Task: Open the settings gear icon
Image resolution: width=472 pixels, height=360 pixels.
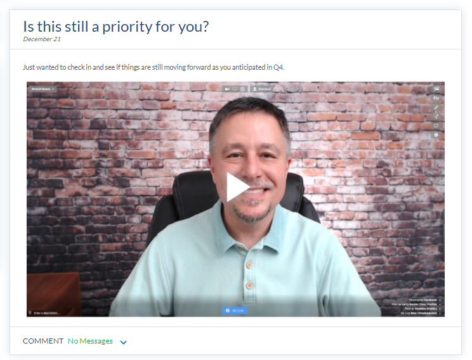Action: coord(436,135)
